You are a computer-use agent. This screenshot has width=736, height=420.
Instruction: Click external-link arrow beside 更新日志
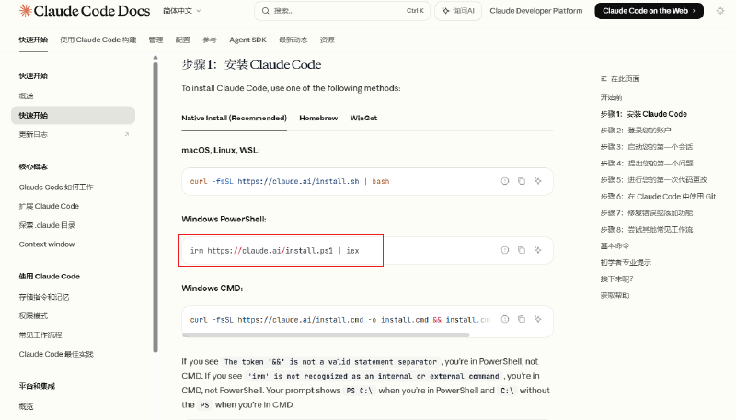[127, 134]
